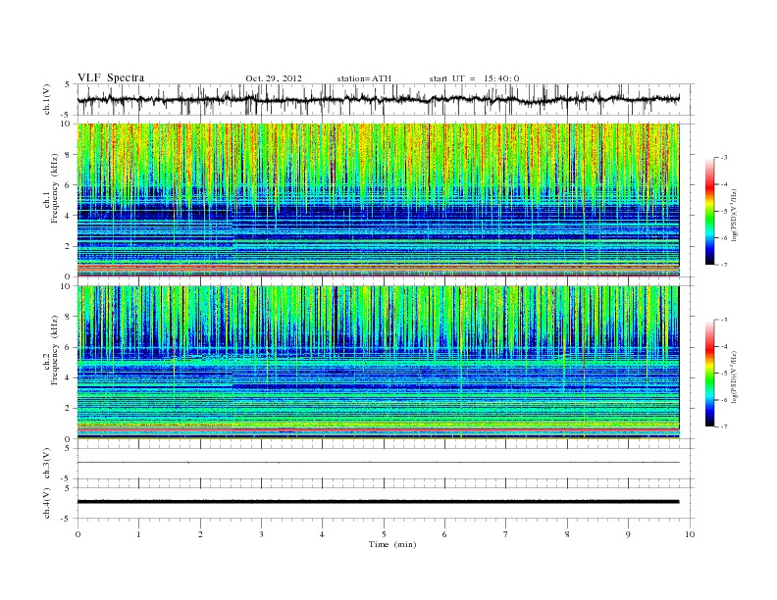The width and height of the screenshot is (777, 600).
Task: Click inside the ch.2 spectrogram panel
Action: [x=379, y=362]
